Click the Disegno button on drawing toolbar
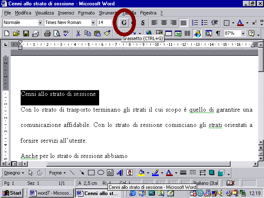This screenshot has width=264, height=198. click(x=14, y=173)
